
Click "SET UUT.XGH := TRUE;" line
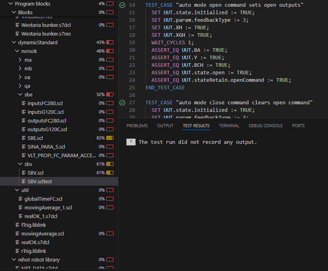click(181, 35)
